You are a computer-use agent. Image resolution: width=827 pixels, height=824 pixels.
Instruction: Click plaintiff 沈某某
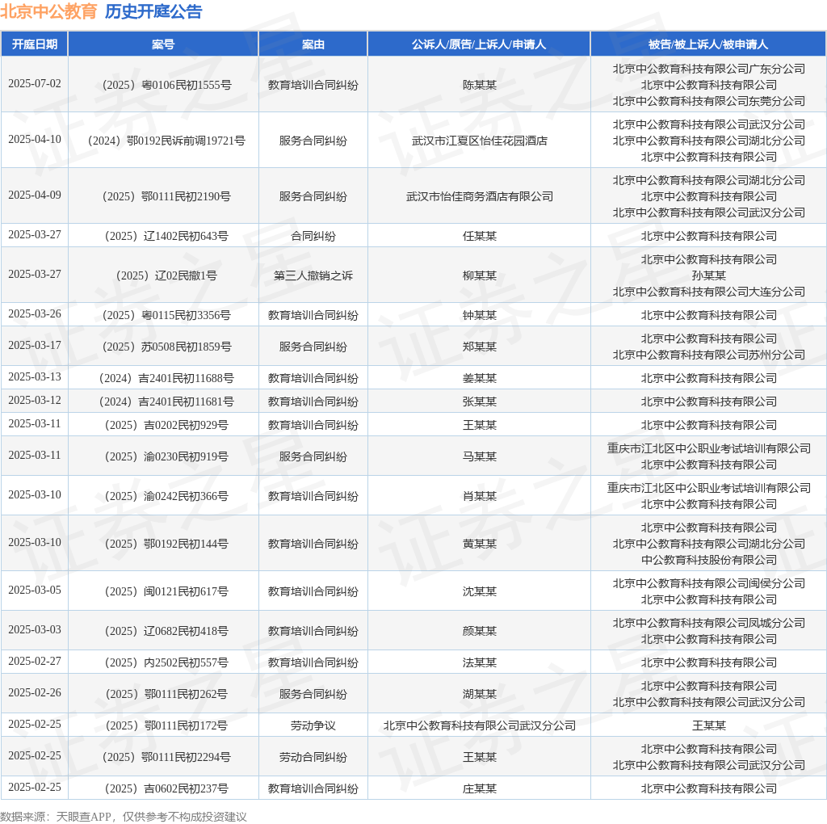pos(480,592)
